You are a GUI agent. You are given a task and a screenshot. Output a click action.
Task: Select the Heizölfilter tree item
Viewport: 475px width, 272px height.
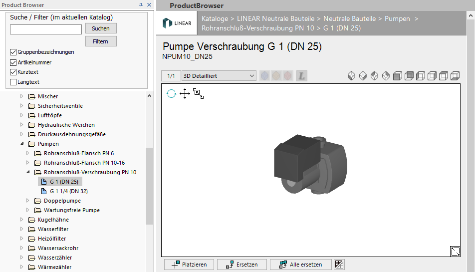click(x=52, y=239)
